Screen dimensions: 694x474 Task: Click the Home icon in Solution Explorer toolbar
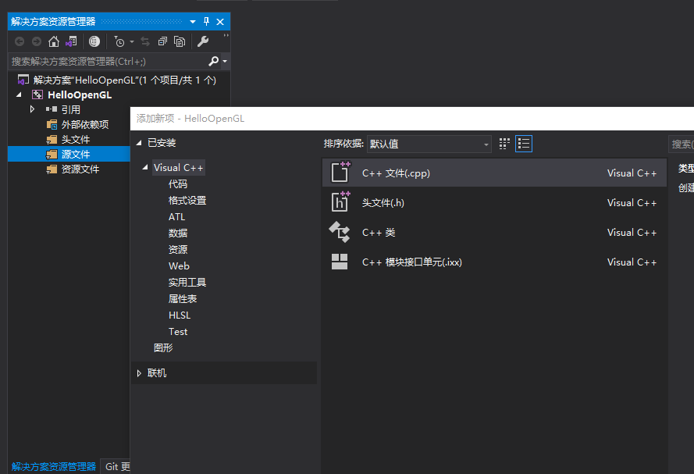coord(53,41)
